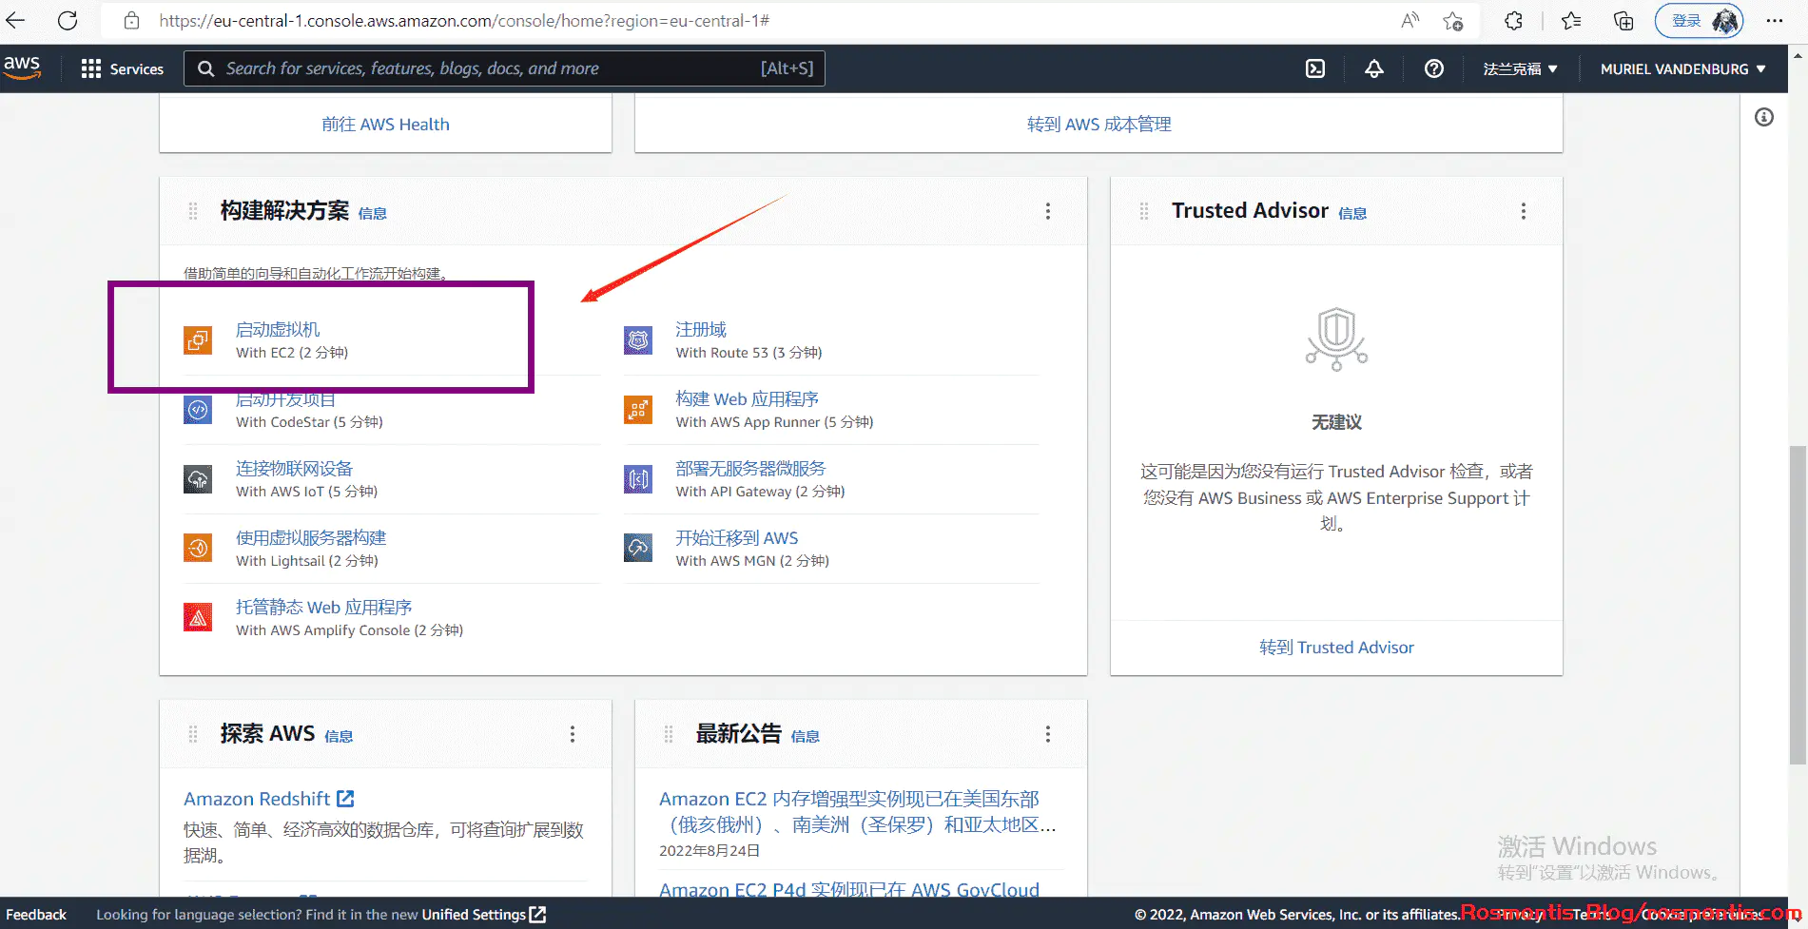Click the EC2 launch virtual machine icon
1808x929 pixels.
pyautogui.click(x=198, y=340)
